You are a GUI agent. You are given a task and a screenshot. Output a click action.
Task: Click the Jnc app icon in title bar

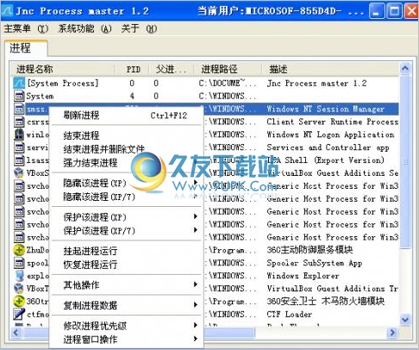tap(7, 11)
